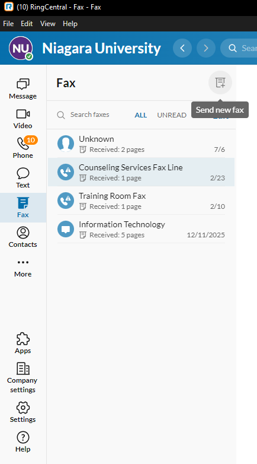Open the Information Technology fax
This screenshot has height=464, width=257.
(141, 229)
